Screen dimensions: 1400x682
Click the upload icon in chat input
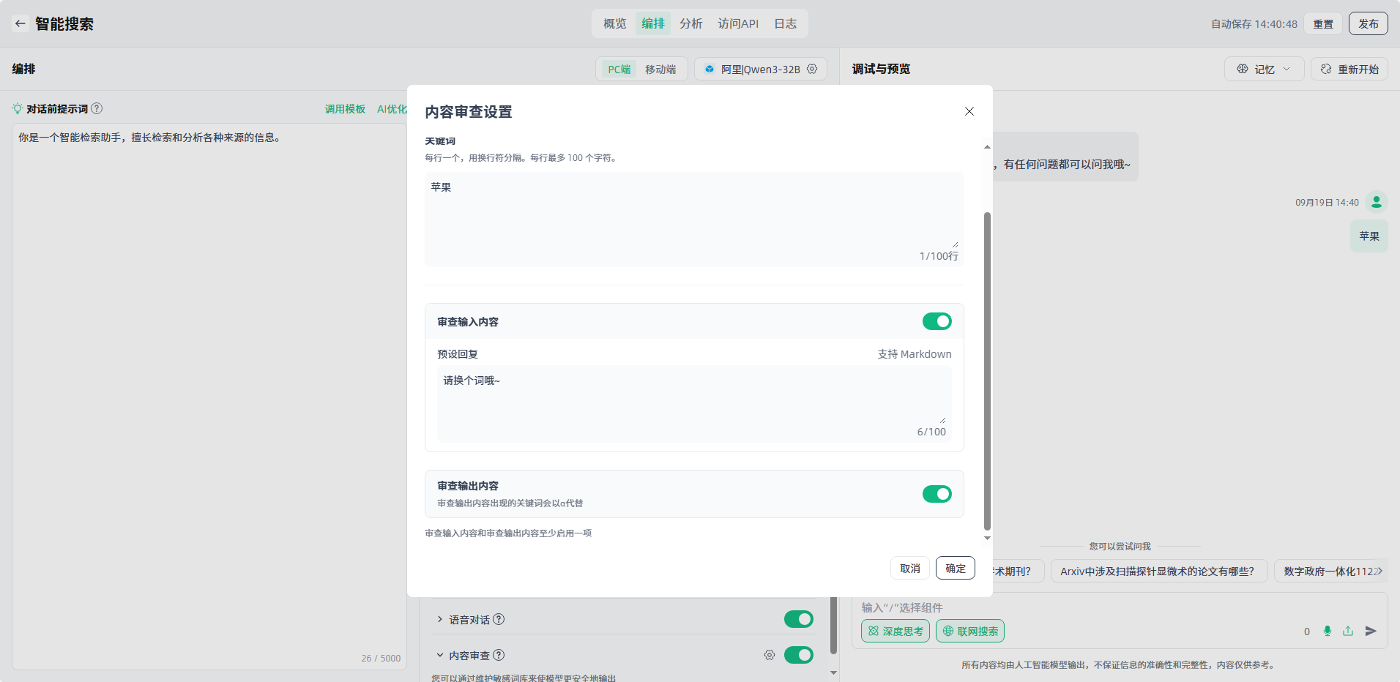[1348, 631]
